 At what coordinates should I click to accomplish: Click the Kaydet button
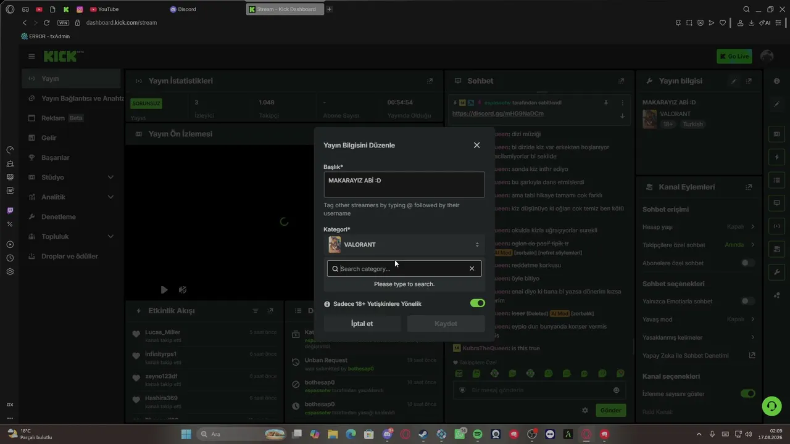446,324
